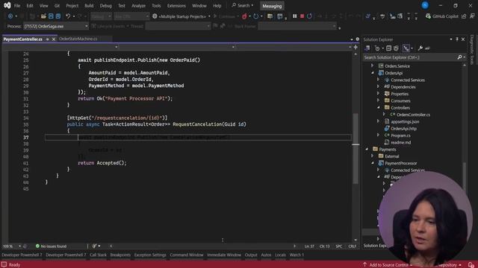
Task: Click the pending changes filter clock icon
Action: pyautogui.click(x=377, y=48)
